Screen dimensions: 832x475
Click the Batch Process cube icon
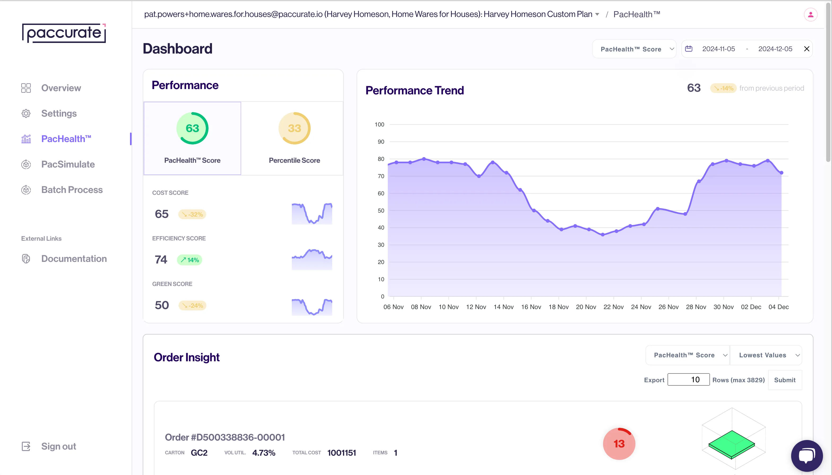click(x=26, y=190)
